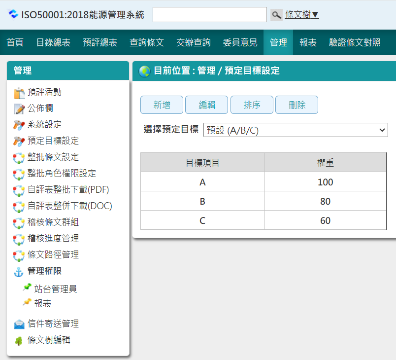Image resolution: width=396 pixels, height=360 pixels.
Task: Select row B in the 目標項目 table
Action: pyautogui.click(x=202, y=201)
